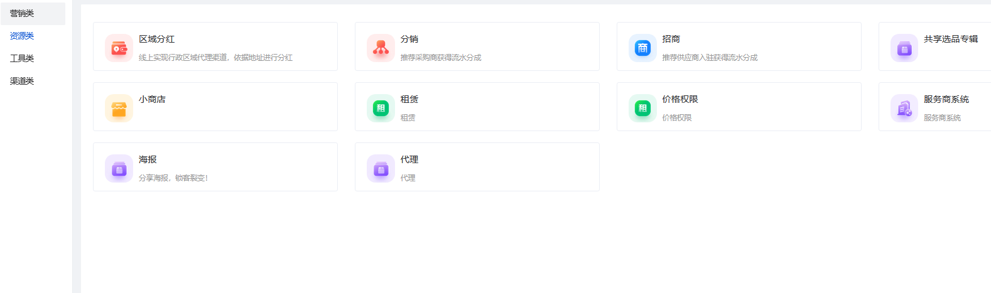Click description 分享海报，锁客裂变!
Viewport: 991px width, 293px height.
[x=173, y=178]
